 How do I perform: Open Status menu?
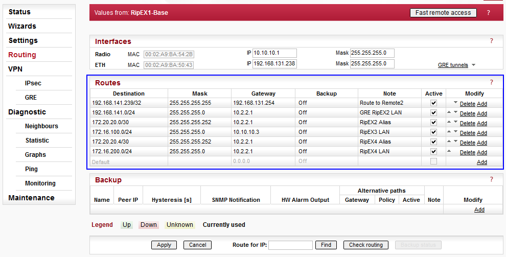(x=19, y=12)
